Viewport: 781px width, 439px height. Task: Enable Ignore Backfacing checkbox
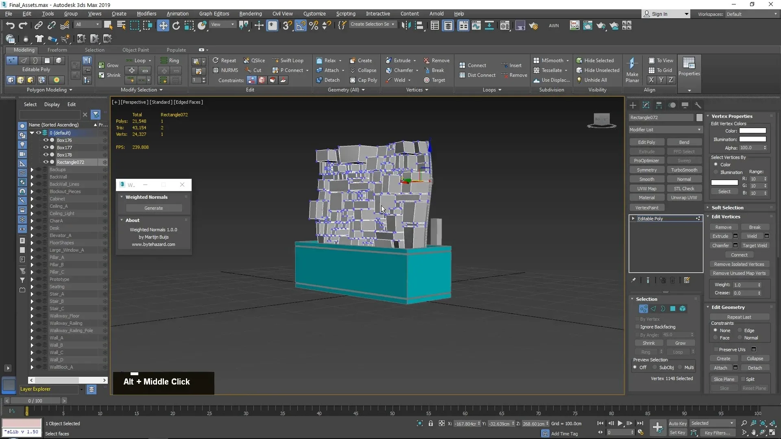coord(637,327)
